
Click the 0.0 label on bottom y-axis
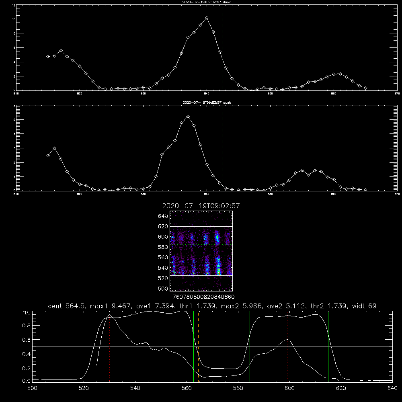tap(27, 381)
